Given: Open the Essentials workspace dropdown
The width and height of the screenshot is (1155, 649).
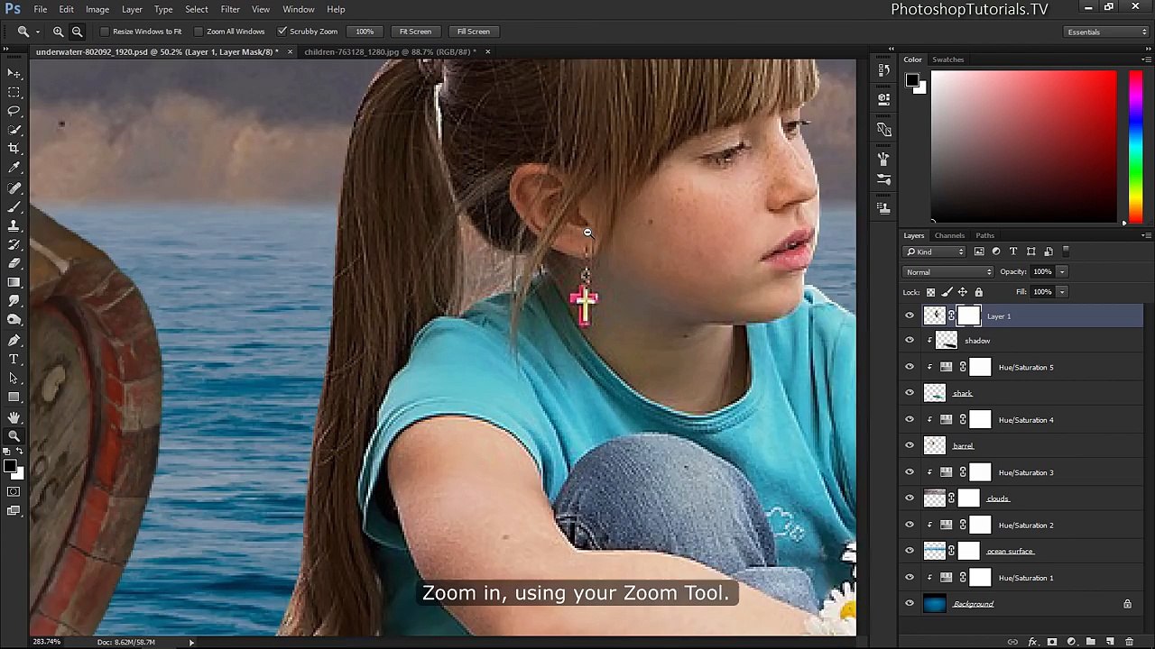Looking at the screenshot, I should [x=1105, y=32].
